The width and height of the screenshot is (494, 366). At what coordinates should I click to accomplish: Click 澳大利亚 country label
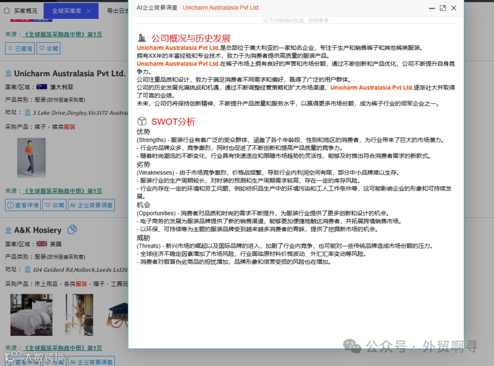click(x=62, y=87)
